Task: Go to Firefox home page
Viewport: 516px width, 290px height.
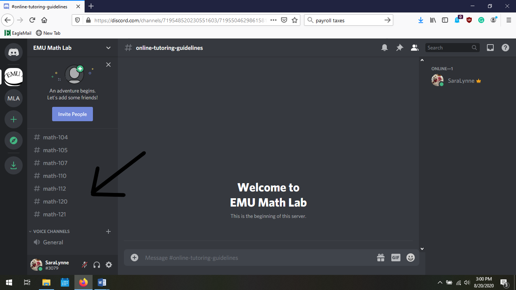Action: click(x=44, y=20)
